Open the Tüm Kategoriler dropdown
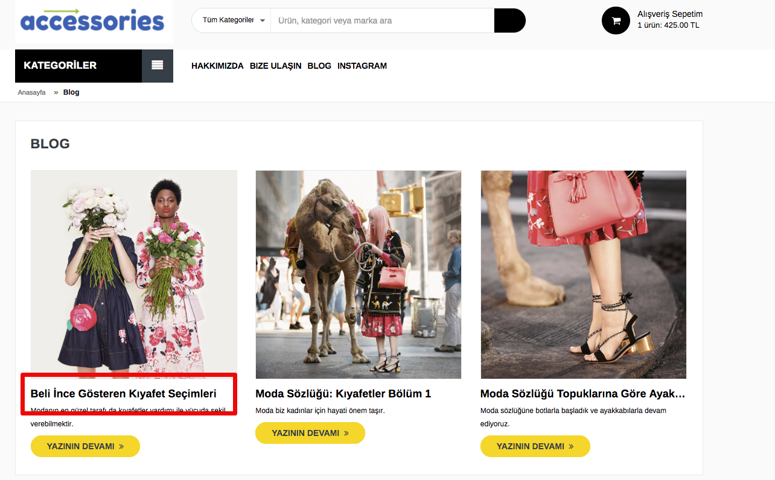Viewport: 775px width, 480px height. 233,21
